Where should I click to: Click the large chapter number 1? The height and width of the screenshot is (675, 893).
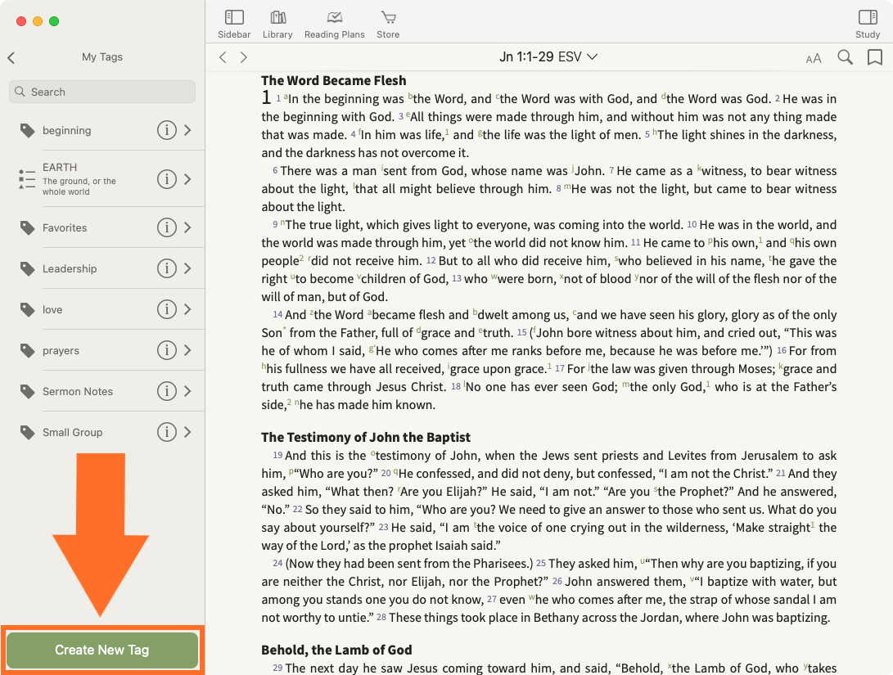click(x=266, y=97)
